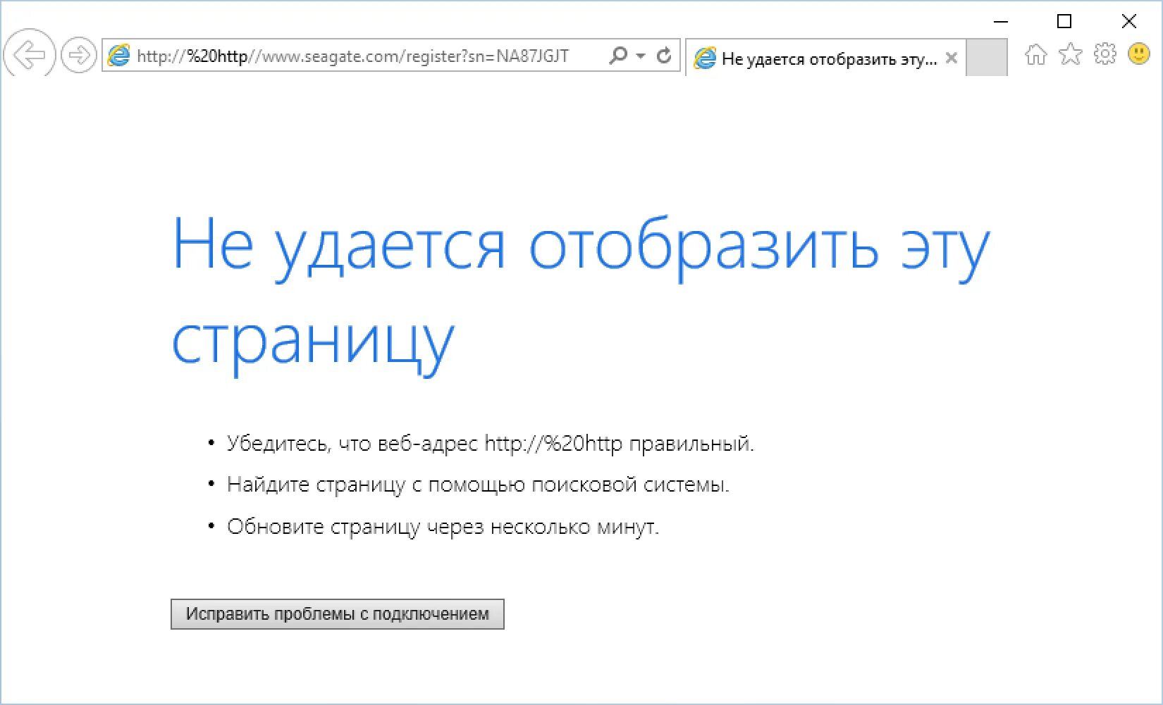1163x705 pixels.
Task: Click the Internet Explorer icon in address bar
Action: click(119, 56)
